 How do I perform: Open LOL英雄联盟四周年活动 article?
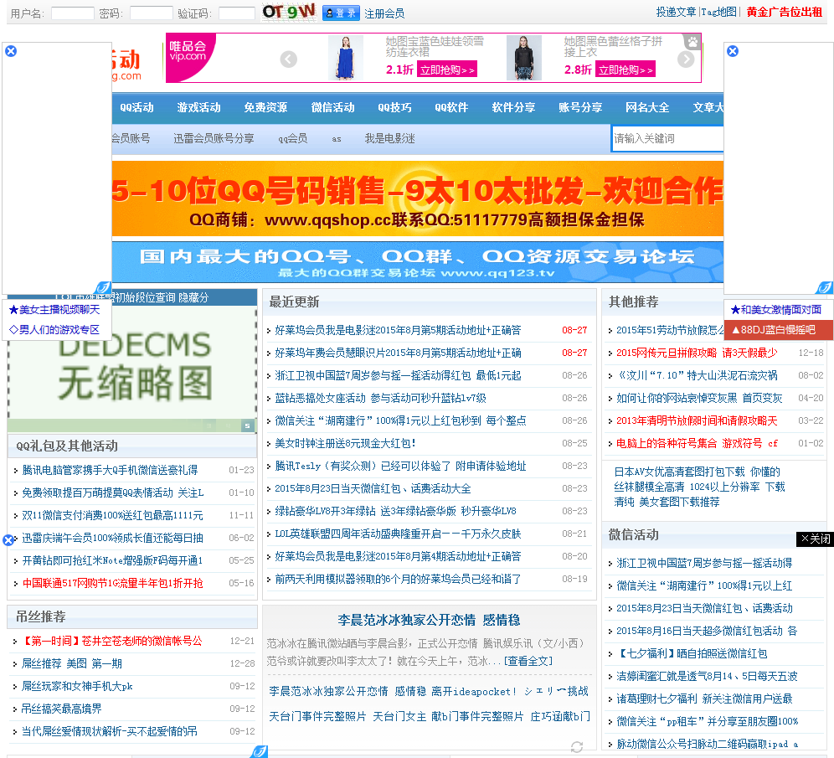[x=398, y=534]
